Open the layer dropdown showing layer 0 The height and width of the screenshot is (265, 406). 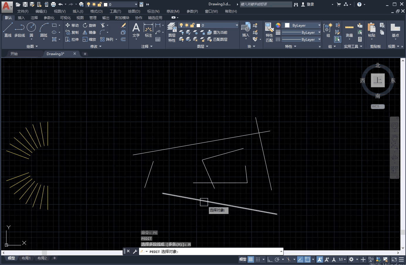[x=208, y=25]
